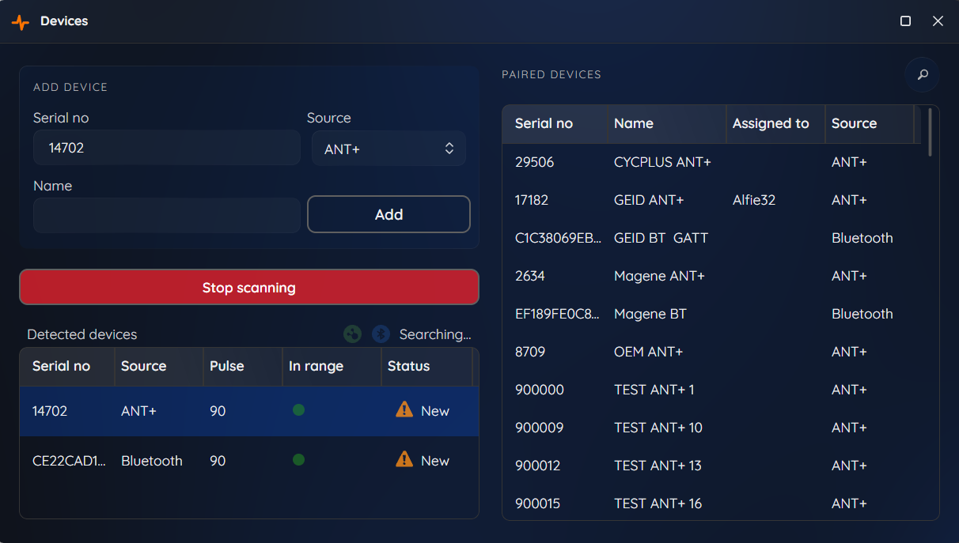Select paired device TEST ANT+ 10
Screen dimensions: 959x543
point(712,428)
